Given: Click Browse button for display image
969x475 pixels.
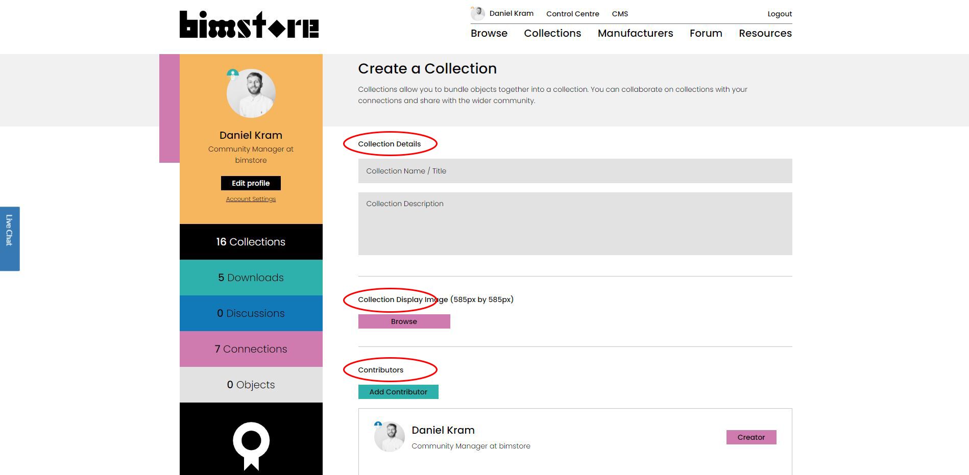Looking at the screenshot, I should pos(404,321).
